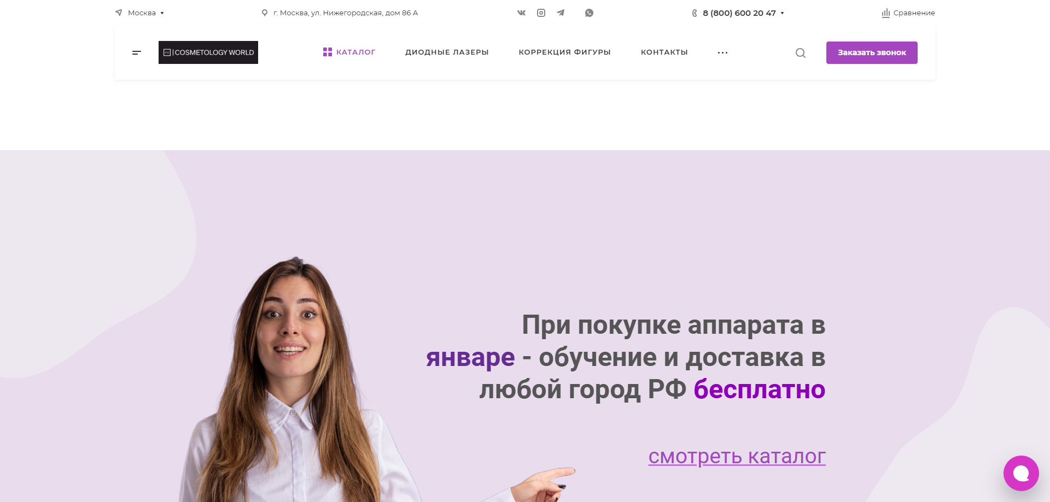Image resolution: width=1050 pixels, height=502 pixels.
Task: Click the search magnifier icon
Action: pyautogui.click(x=801, y=53)
